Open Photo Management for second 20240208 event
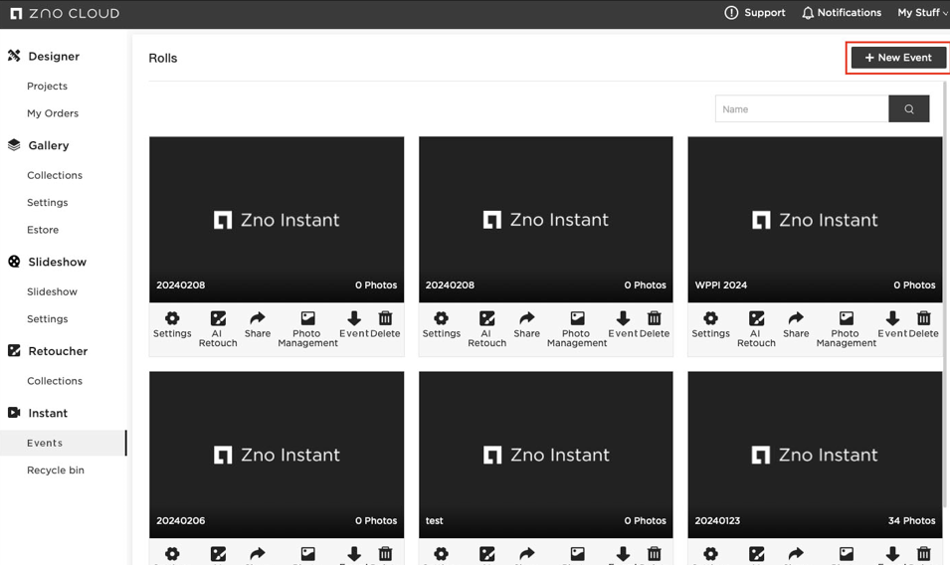 pos(577,329)
